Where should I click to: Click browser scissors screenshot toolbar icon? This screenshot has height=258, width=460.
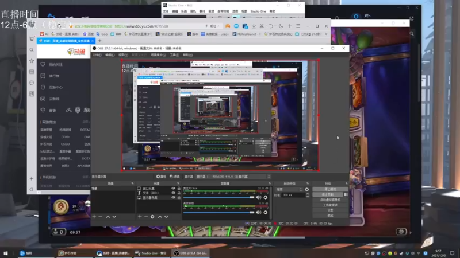[262, 26]
